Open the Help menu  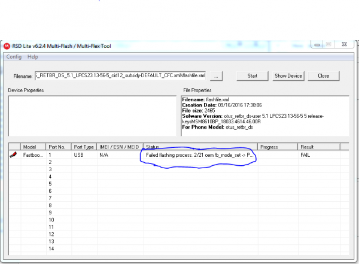[33, 57]
